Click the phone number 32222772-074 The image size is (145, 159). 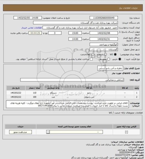[x=123, y=155]
